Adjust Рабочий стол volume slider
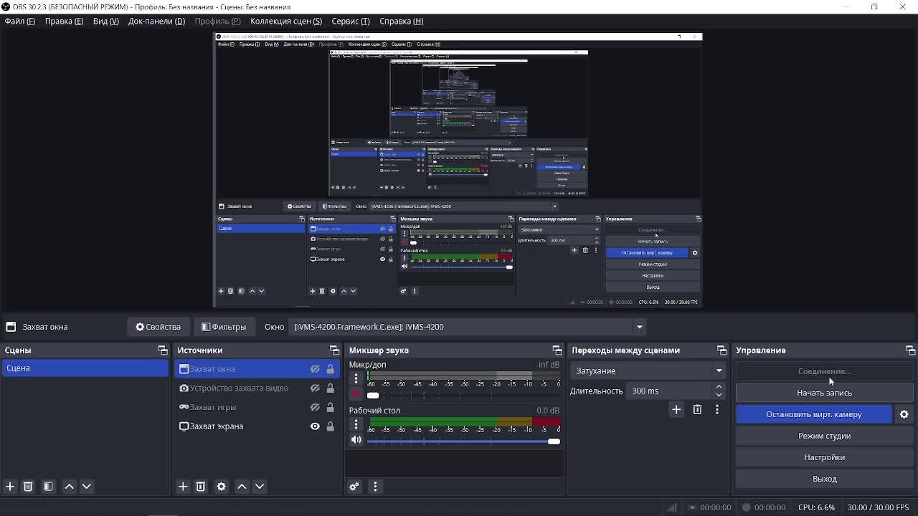This screenshot has height=516, width=918. coord(463,441)
